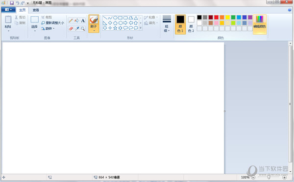Choose the Right triangle shape

[x=105, y=23]
